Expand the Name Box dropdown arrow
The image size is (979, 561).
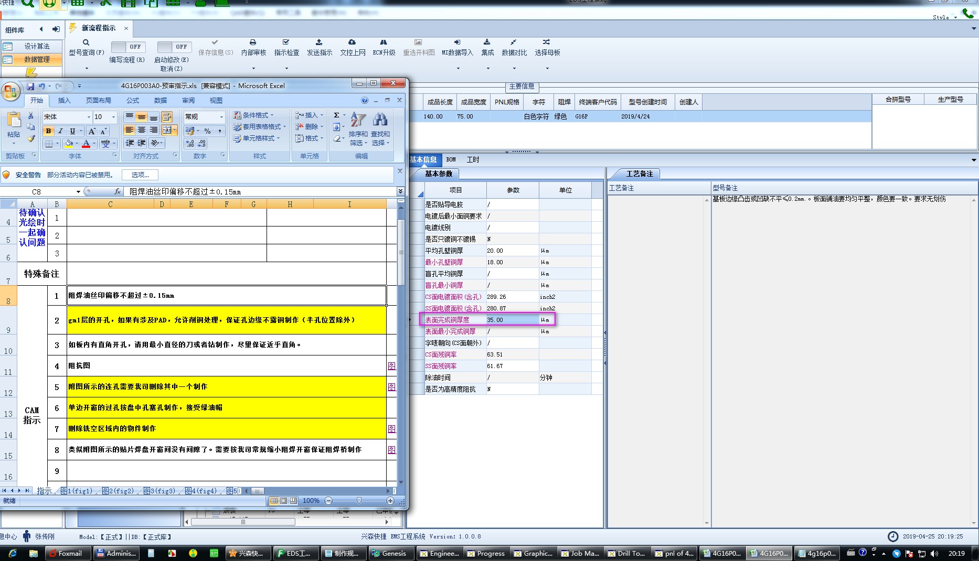pos(78,192)
